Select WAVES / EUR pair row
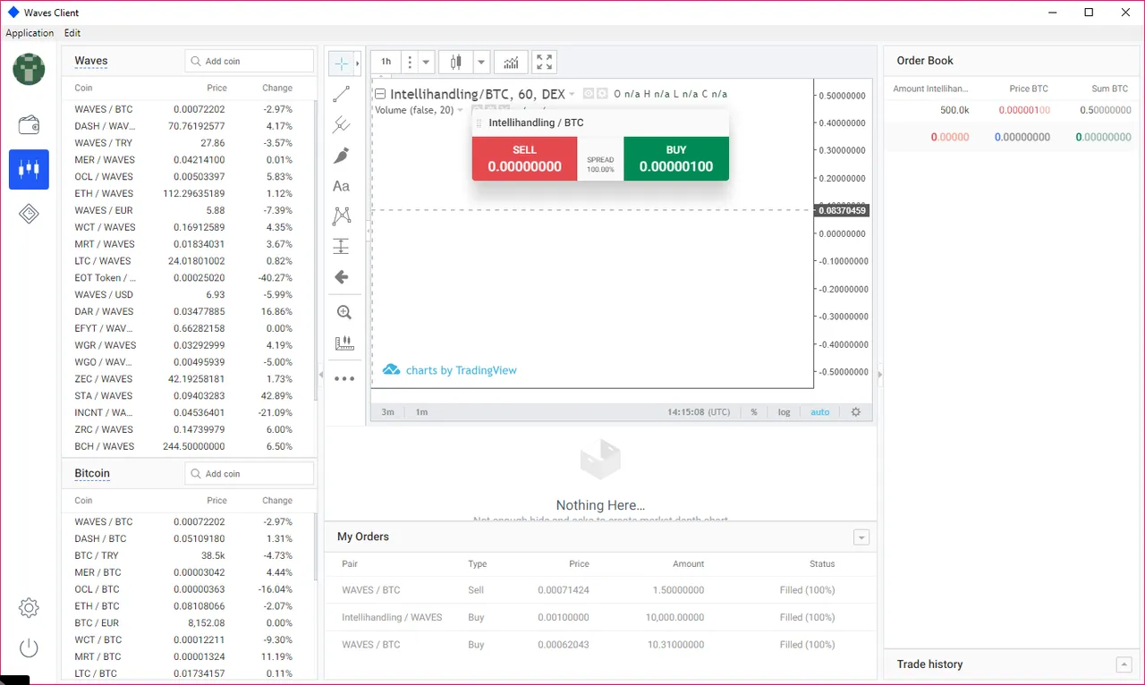 (x=188, y=210)
